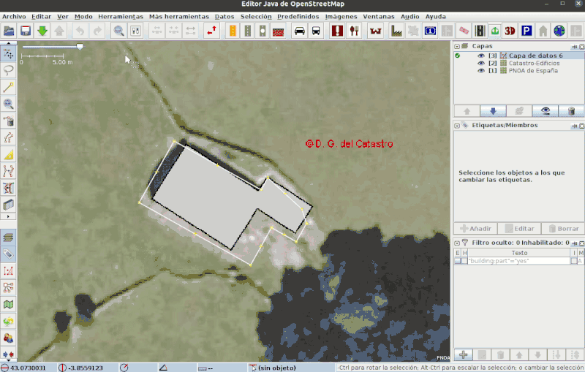The image size is (585, 372).
Task: Collapse the Etiquetas/Miembros panel
Action: click(457, 125)
